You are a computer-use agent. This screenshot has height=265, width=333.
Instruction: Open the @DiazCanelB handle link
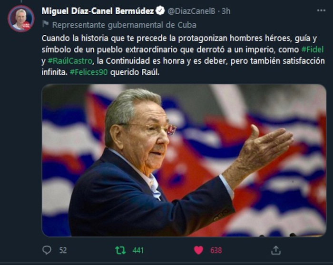point(191,11)
